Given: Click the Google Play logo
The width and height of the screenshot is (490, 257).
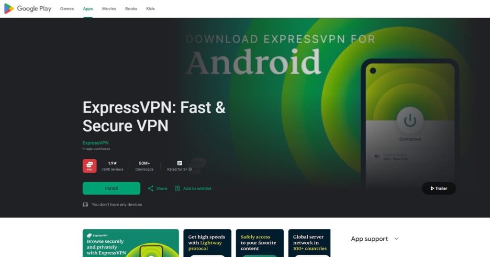Looking at the screenshot, I should [x=27, y=9].
